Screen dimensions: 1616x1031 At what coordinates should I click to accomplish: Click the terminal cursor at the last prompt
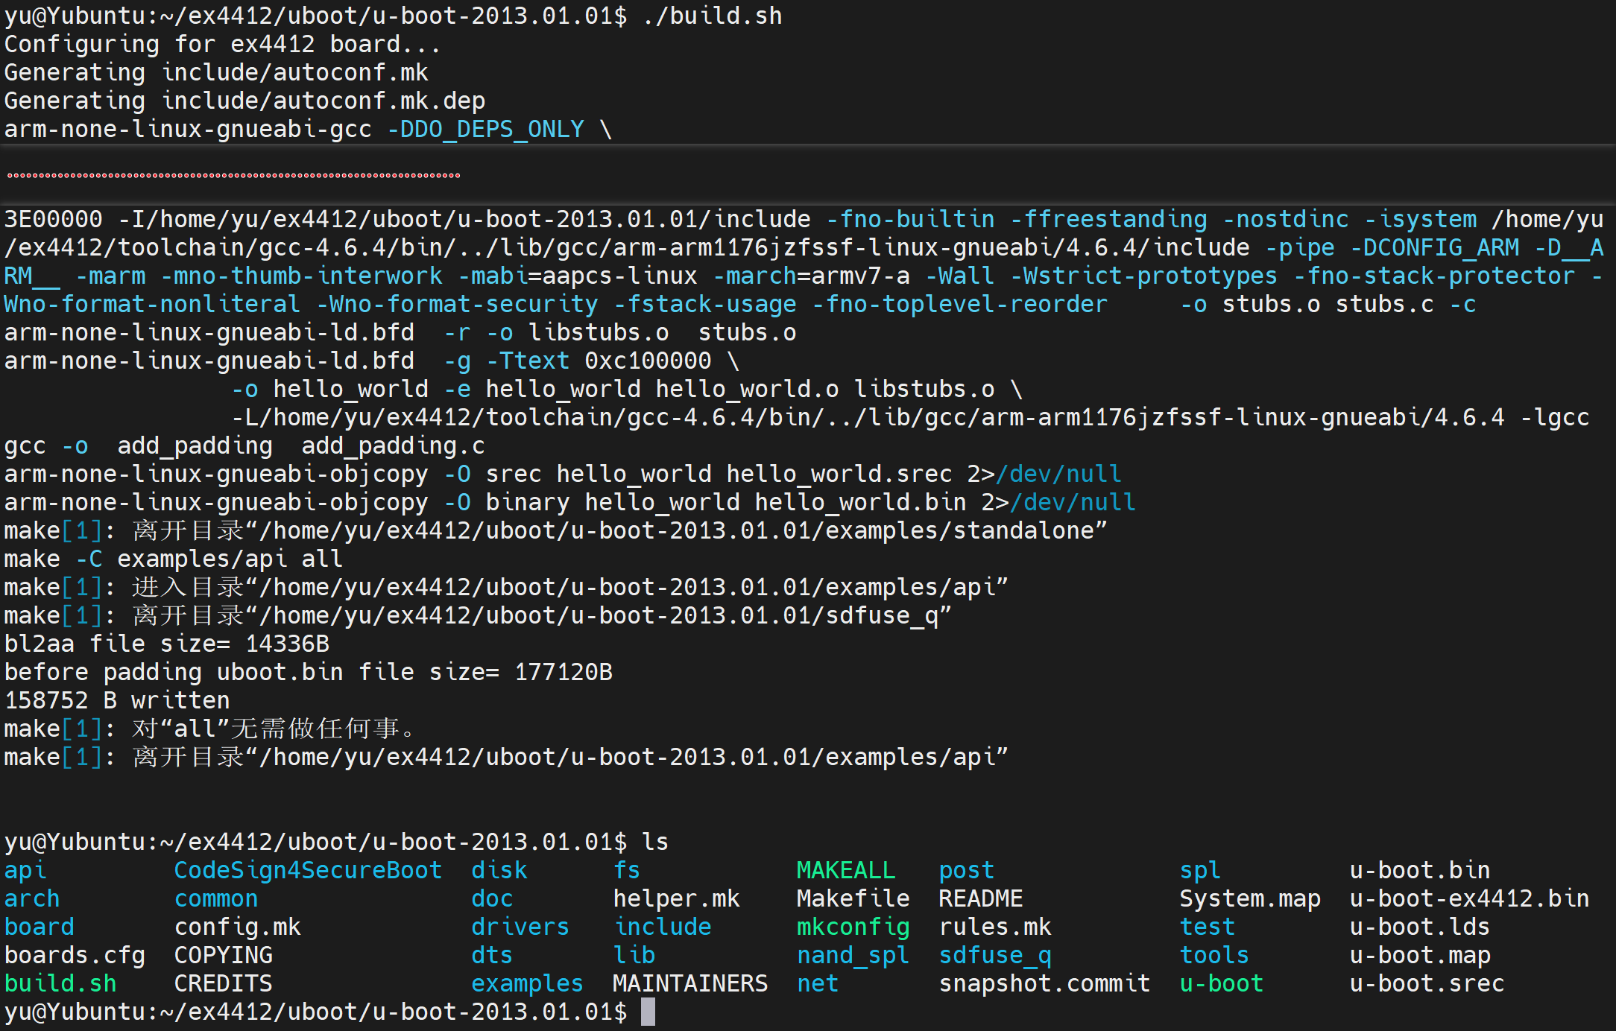(x=648, y=1012)
